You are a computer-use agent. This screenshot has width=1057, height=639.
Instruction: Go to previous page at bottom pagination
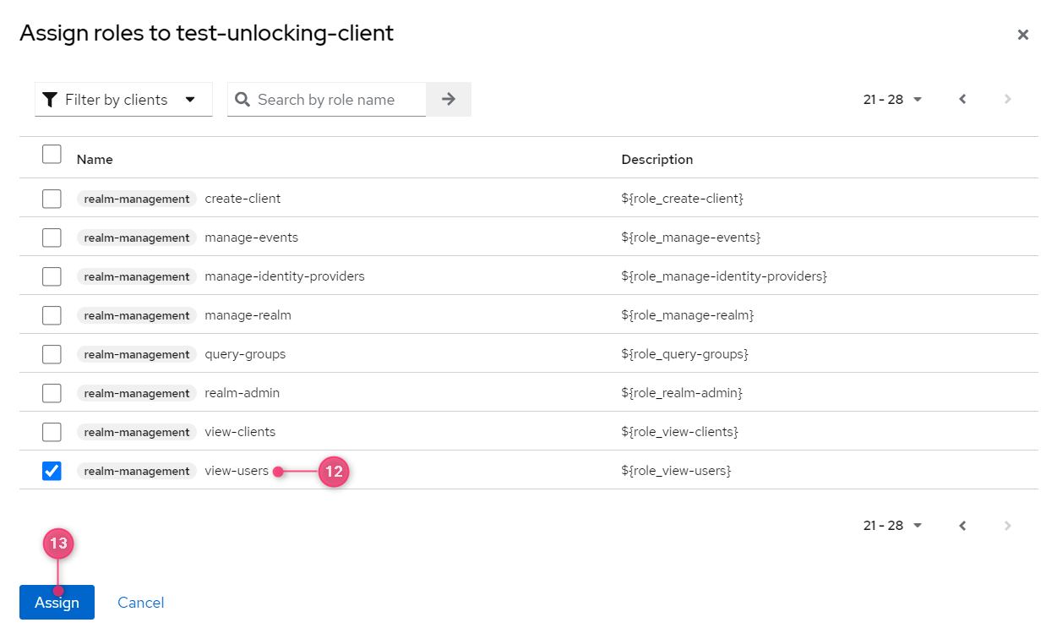(962, 526)
